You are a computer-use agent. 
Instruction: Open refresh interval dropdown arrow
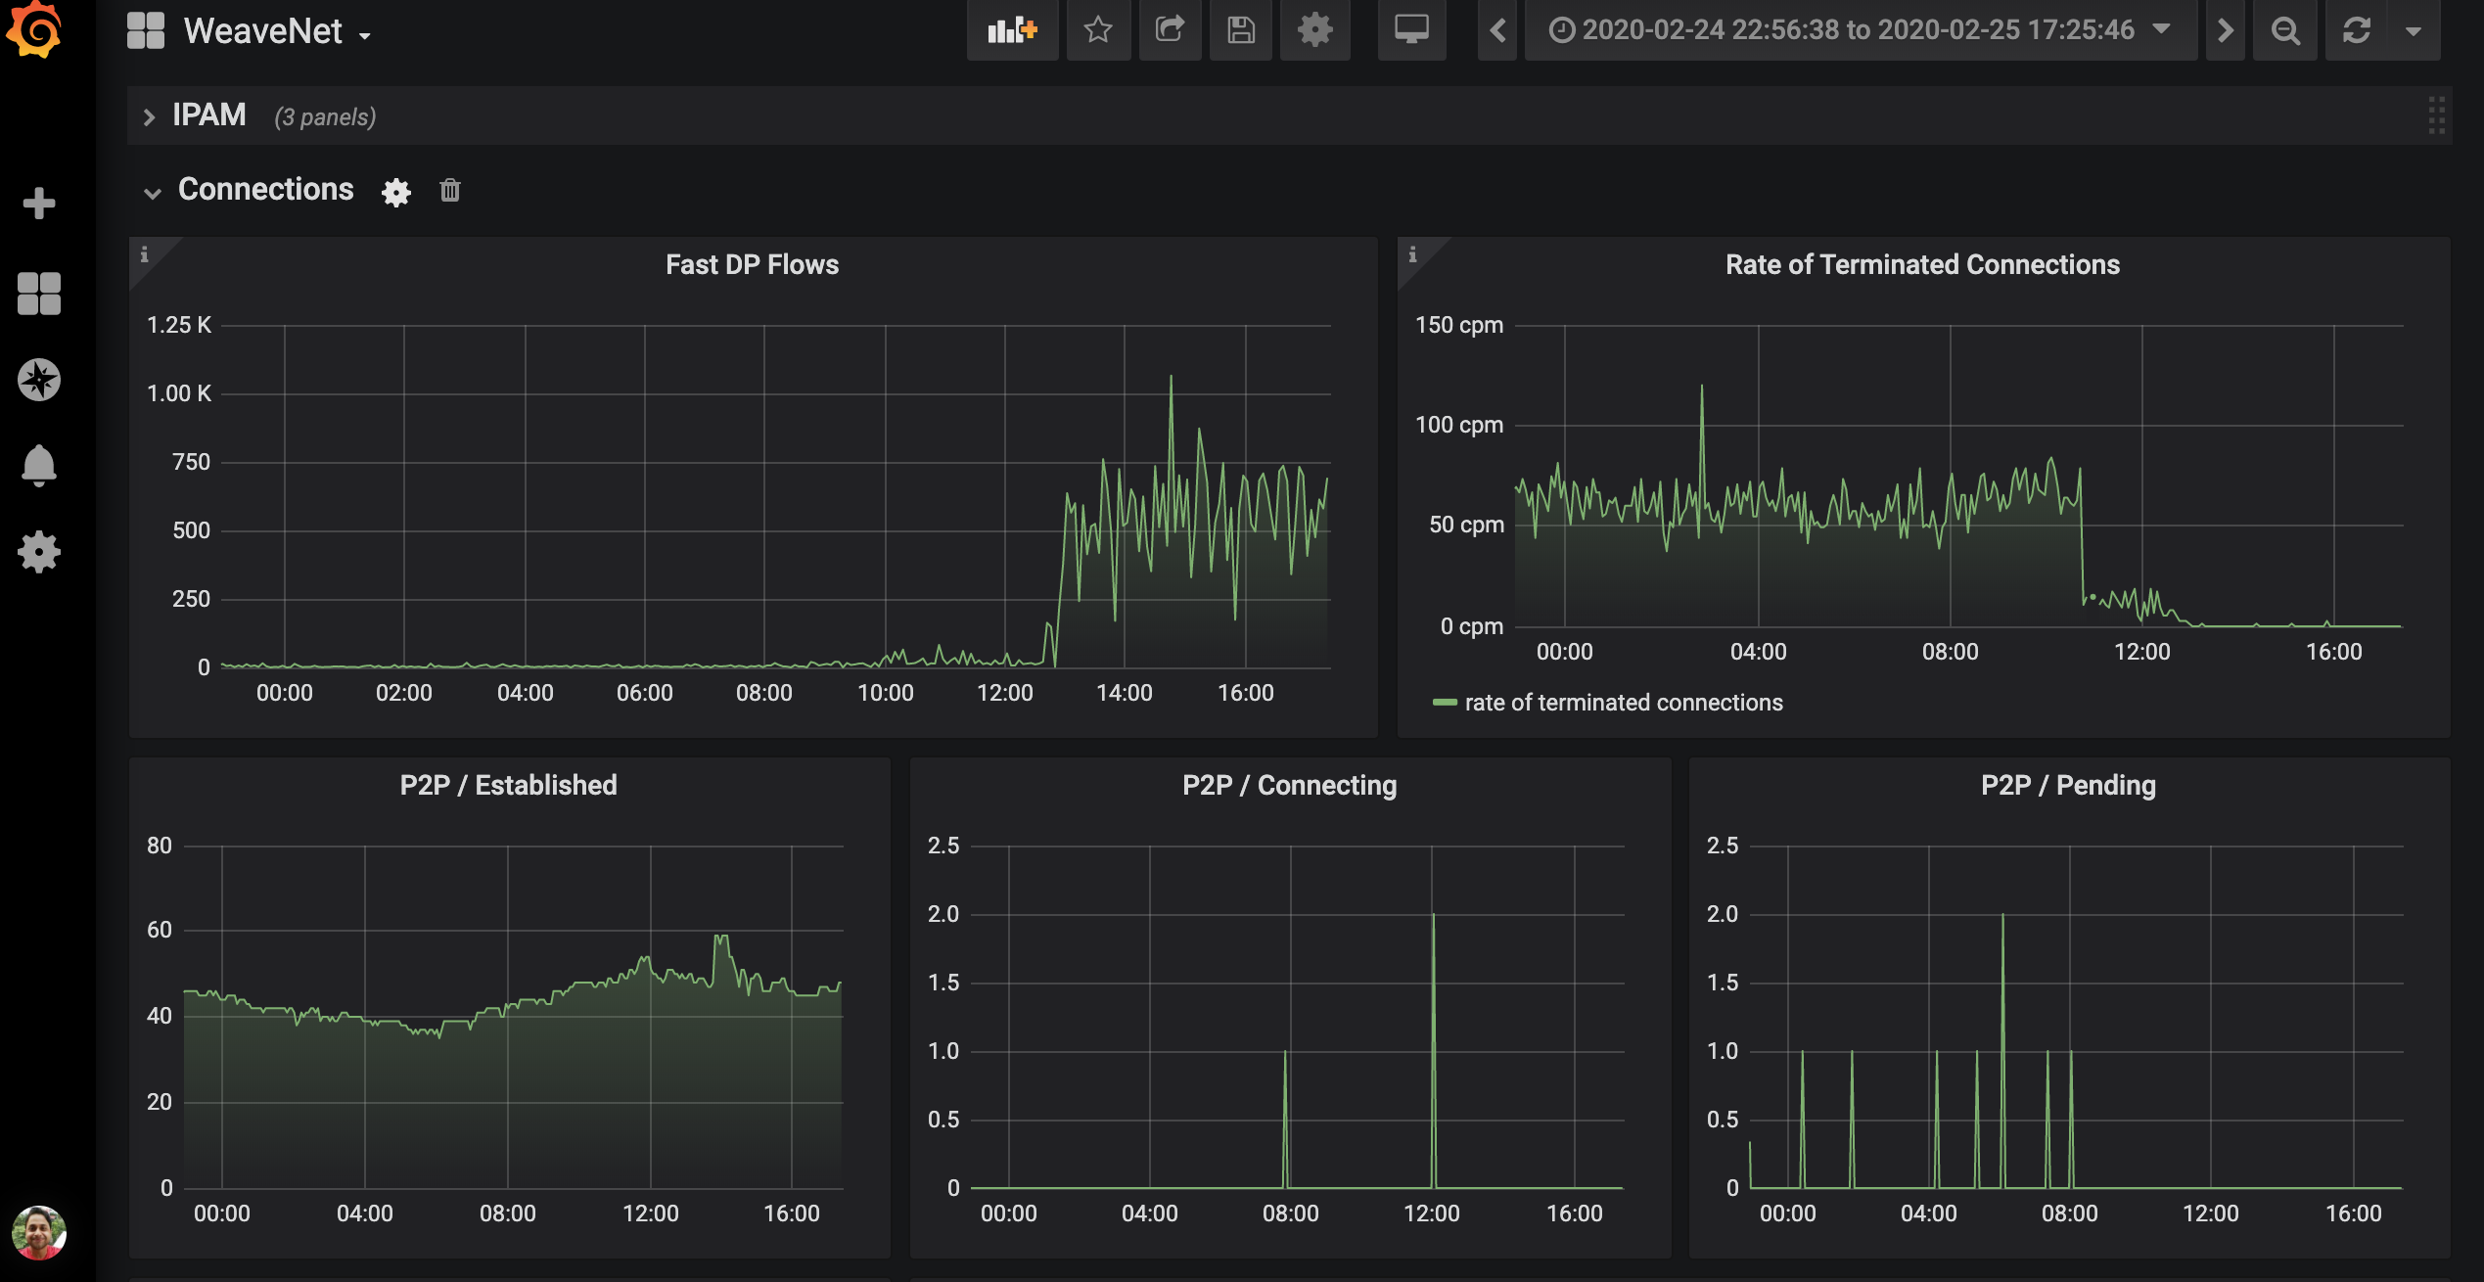pos(2414,30)
